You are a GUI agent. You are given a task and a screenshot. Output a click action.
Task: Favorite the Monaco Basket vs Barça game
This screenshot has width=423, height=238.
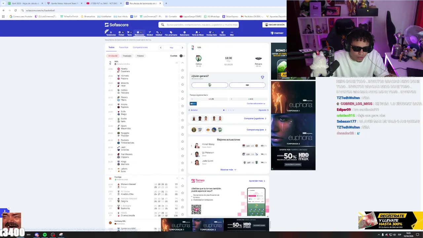pos(182,186)
